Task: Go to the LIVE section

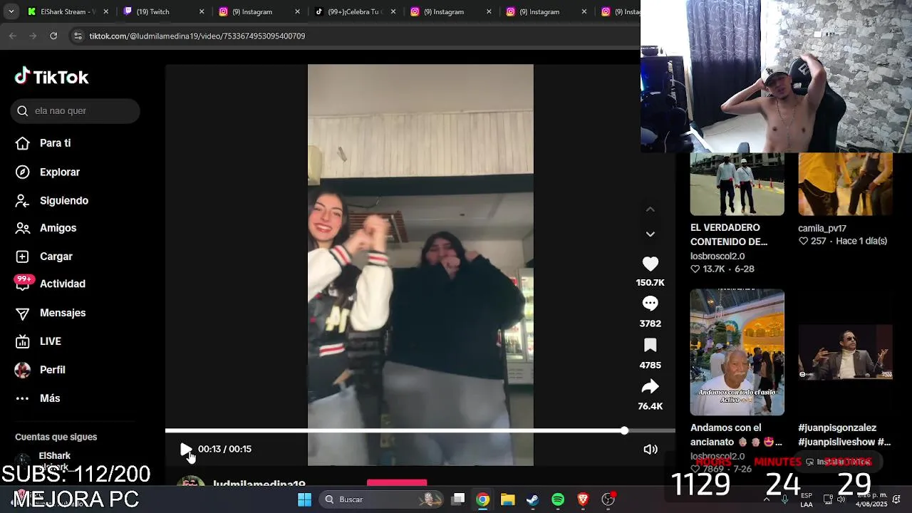Action: (40, 341)
